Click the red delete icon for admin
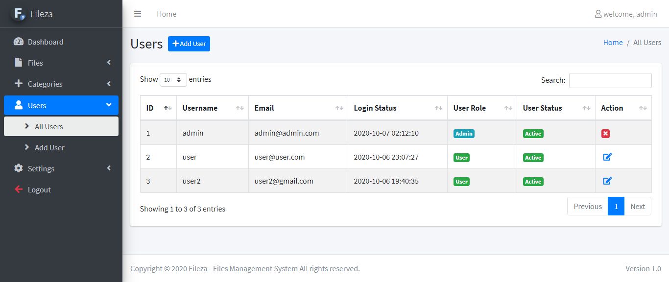 [x=605, y=134]
